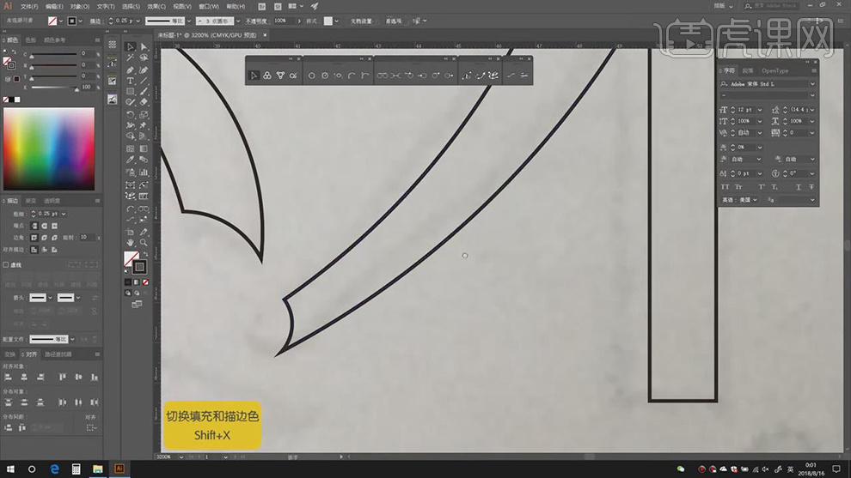This screenshot has width=851, height=478.
Task: Toggle the round cap stroke option
Action: click(43, 225)
